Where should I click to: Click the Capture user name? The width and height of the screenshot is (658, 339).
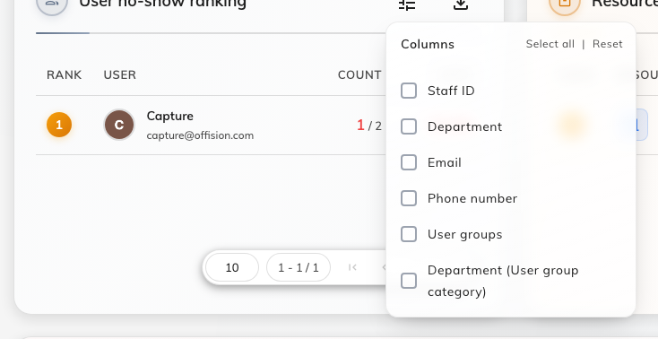170,116
